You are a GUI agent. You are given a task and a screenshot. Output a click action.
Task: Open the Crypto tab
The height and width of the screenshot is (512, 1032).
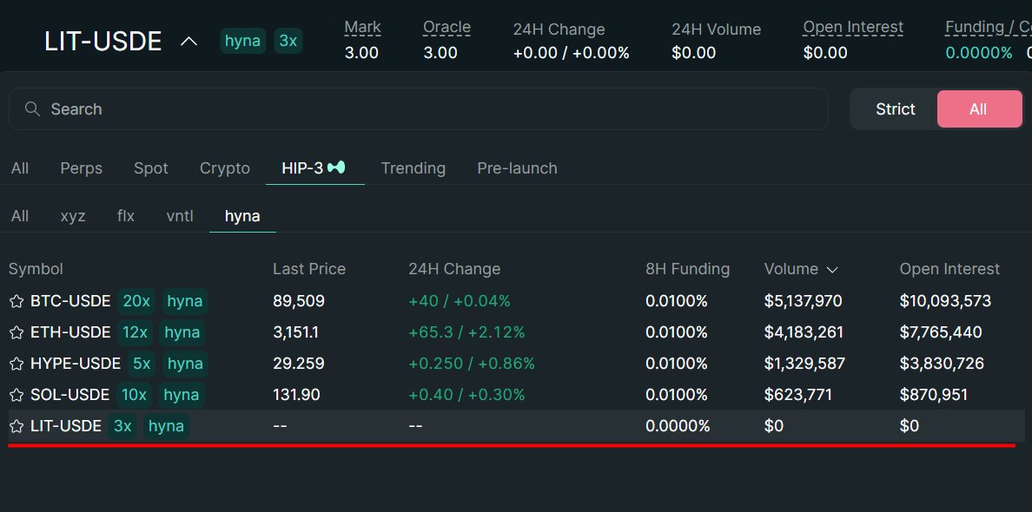(x=225, y=168)
